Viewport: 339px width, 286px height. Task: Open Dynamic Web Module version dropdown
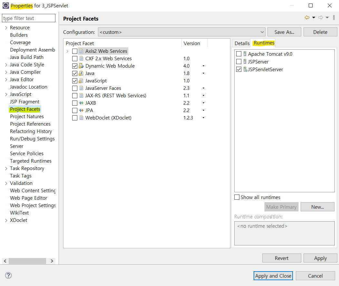pos(203,66)
